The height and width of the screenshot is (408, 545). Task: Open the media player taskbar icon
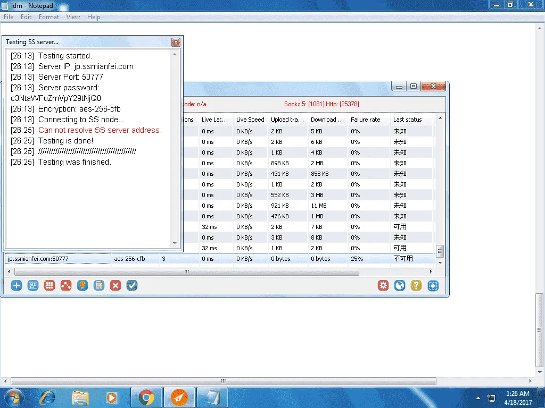point(112,397)
